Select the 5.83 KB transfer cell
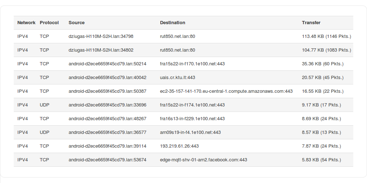Image resolution: width=367 pixels, height=183 pixels. pos(321,160)
